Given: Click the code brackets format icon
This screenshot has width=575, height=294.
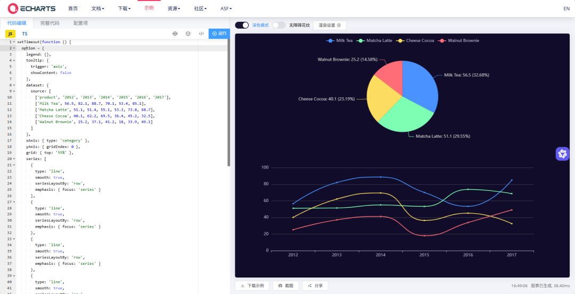Looking at the screenshot, I should 201,33.
